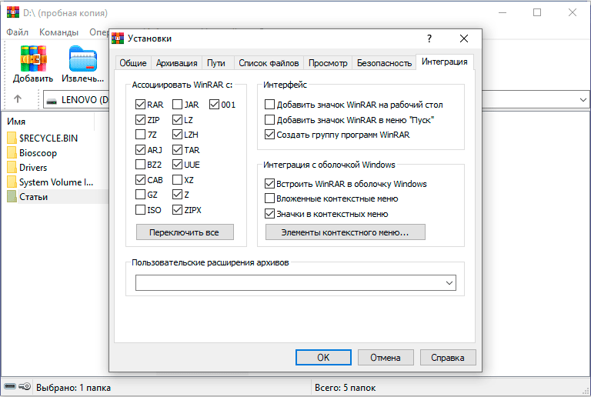Uncheck the LZH association checkbox

click(x=177, y=135)
